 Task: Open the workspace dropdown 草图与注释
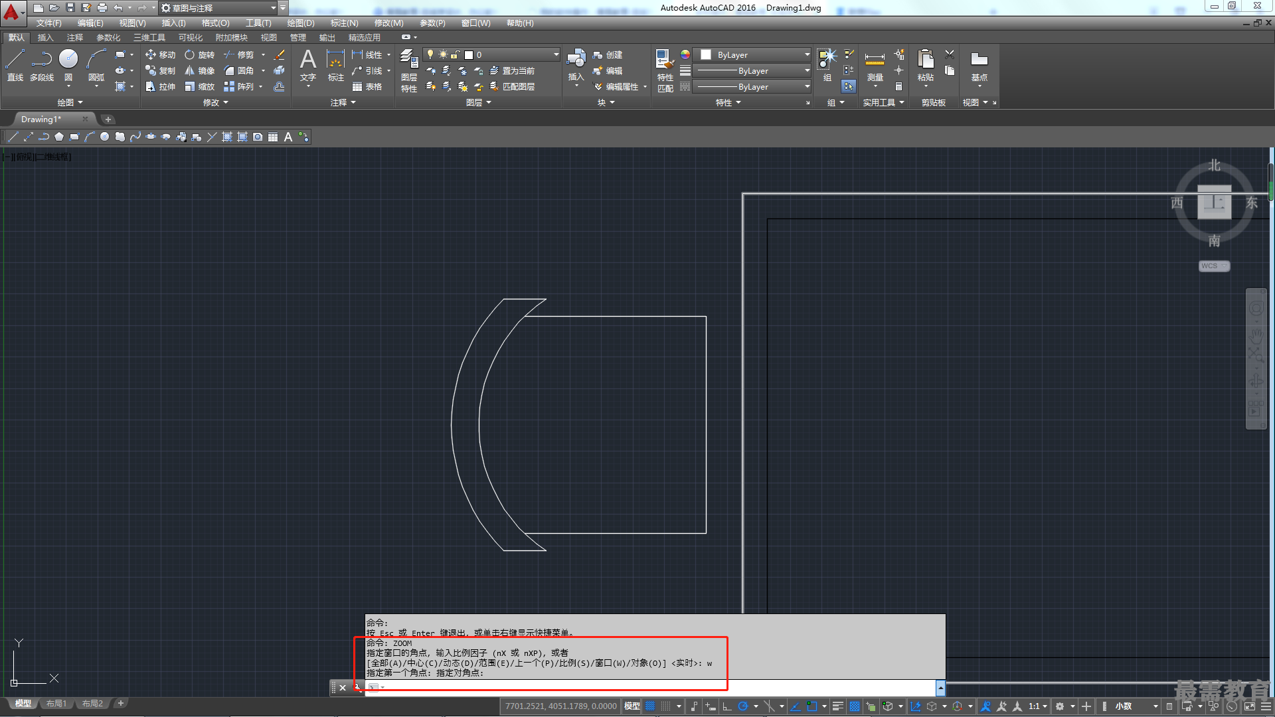(219, 8)
